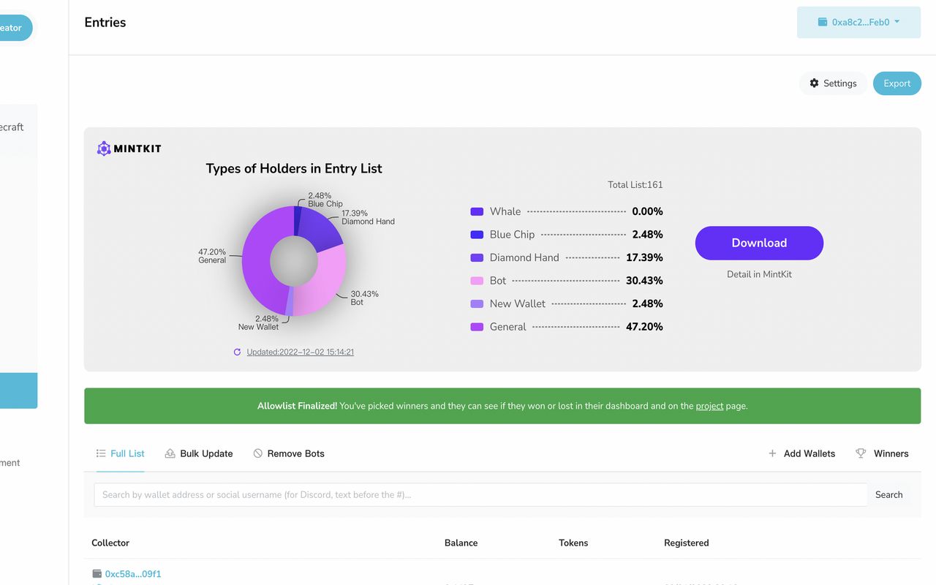Click the MintKit logo icon
Viewport: 936px width, 585px height.
pyautogui.click(x=104, y=148)
